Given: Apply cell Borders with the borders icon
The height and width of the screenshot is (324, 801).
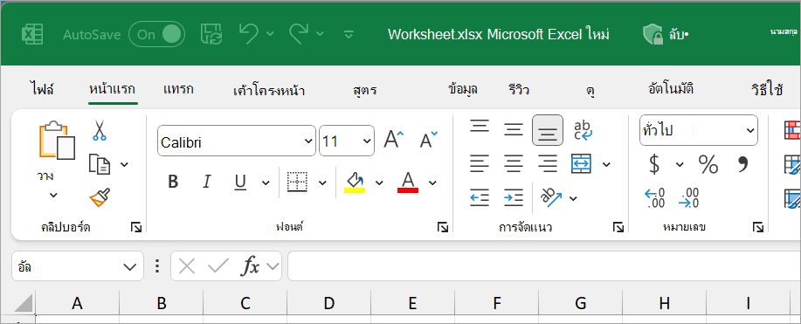Looking at the screenshot, I should tap(297, 182).
